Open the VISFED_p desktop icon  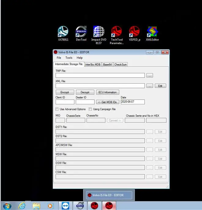[x=134, y=34]
